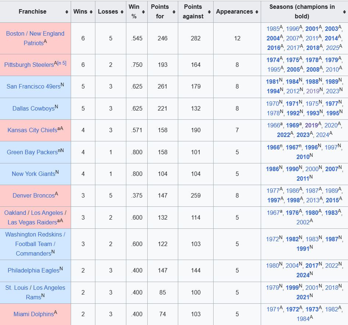Viewport: 348px width, 325px height.
Task: Click Seasons column sort arrows
Action: click(344, 12)
